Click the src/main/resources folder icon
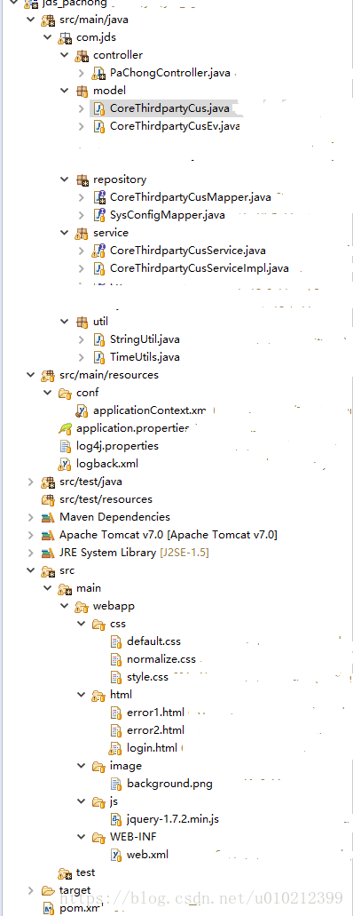 47,375
